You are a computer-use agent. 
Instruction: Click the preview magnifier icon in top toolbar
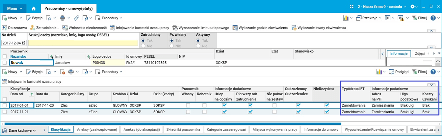pyautogui.click(x=48, y=18)
